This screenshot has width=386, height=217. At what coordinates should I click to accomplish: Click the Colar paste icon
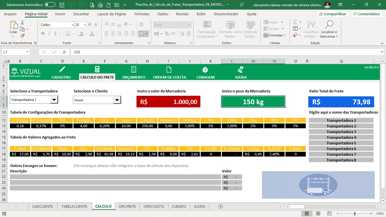click(x=13, y=25)
